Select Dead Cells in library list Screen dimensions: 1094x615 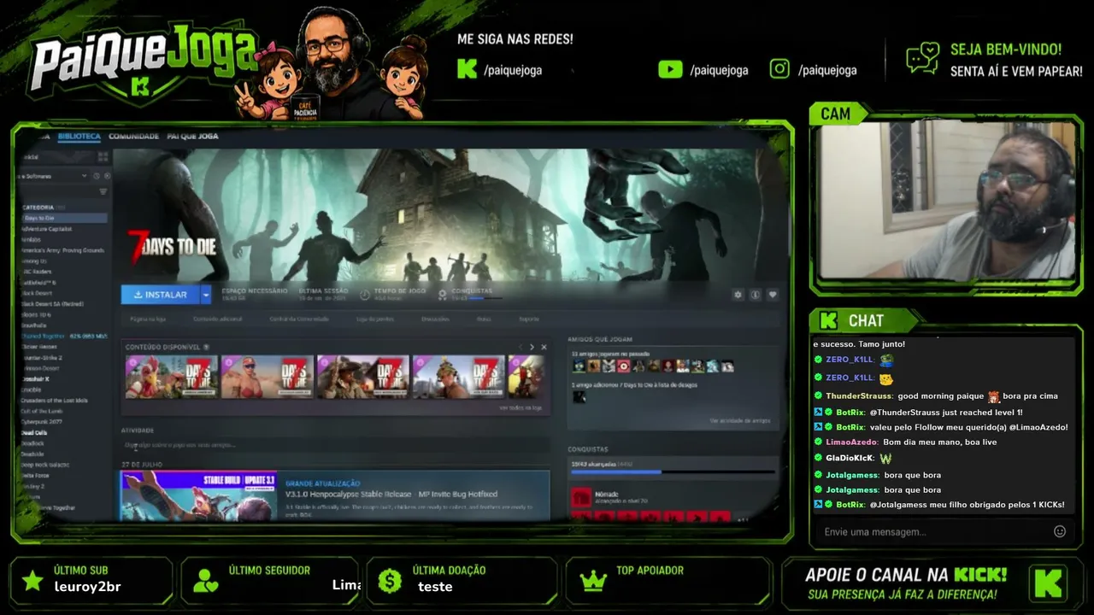pyautogui.click(x=34, y=433)
